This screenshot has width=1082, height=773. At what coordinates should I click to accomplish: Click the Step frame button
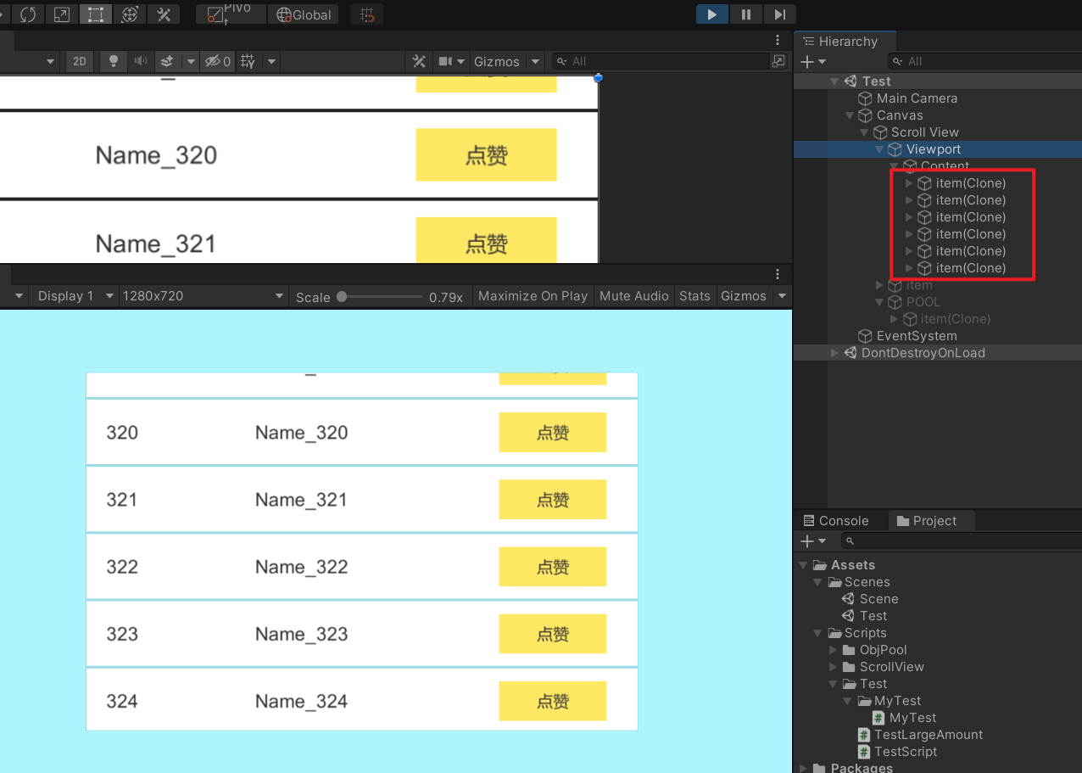779,14
